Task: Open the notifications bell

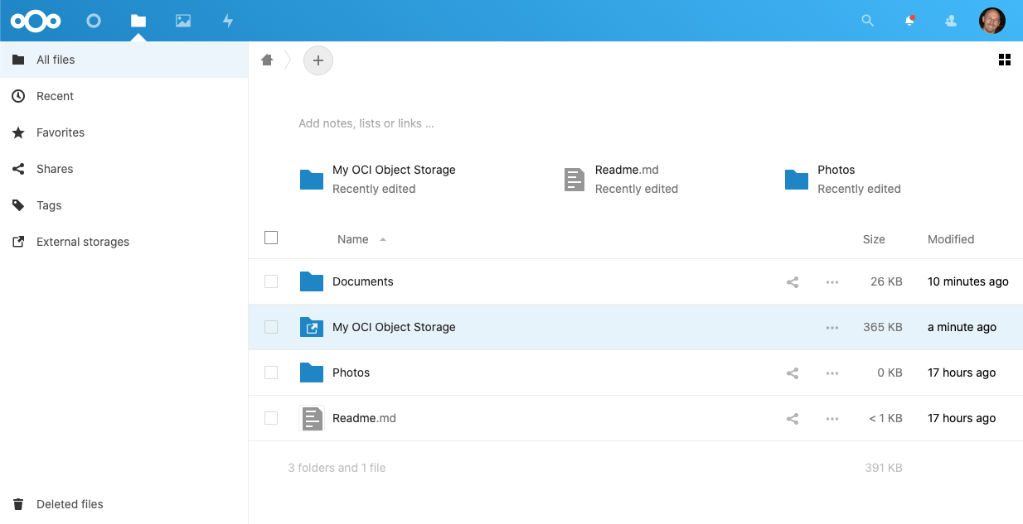Action: click(x=909, y=20)
